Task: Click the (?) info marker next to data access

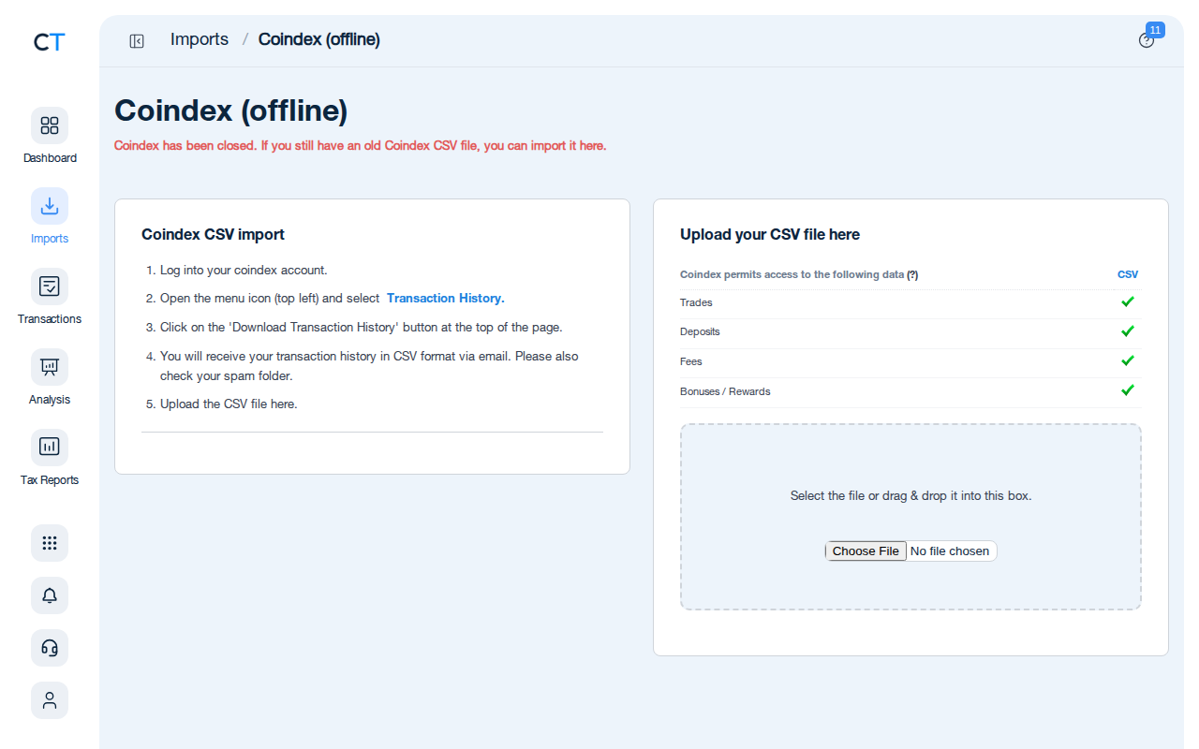Action: [x=912, y=274]
